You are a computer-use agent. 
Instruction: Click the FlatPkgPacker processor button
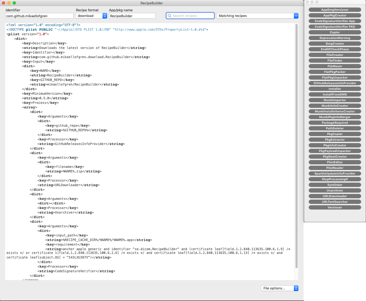coord(335,72)
